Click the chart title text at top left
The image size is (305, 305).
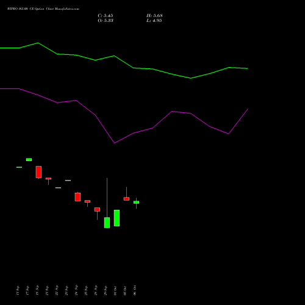pos(43,9)
